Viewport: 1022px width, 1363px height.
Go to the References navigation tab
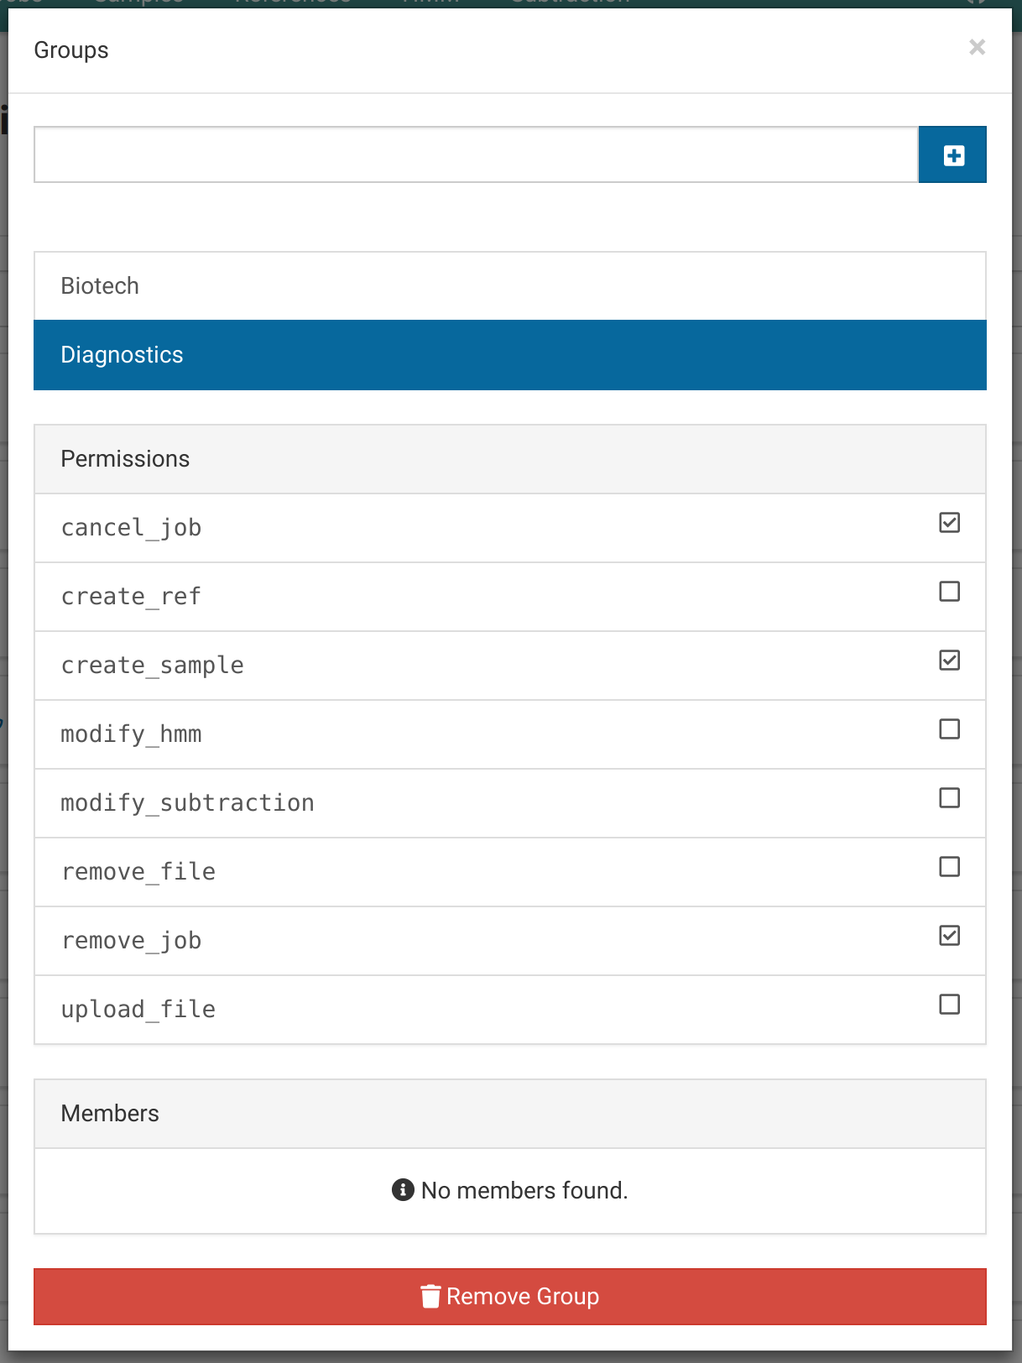(x=293, y=3)
